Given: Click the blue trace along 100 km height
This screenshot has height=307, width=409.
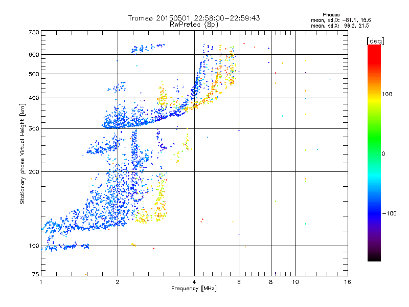Looking at the screenshot, I should pos(65,247).
